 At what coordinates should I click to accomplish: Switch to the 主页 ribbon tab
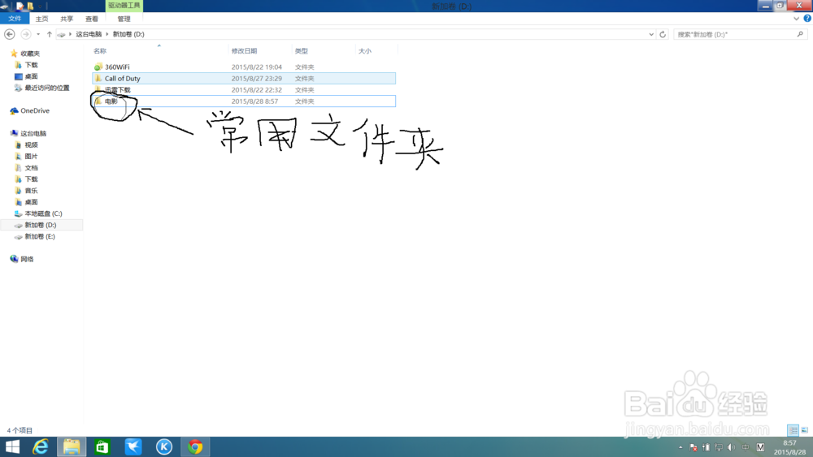pos(41,19)
